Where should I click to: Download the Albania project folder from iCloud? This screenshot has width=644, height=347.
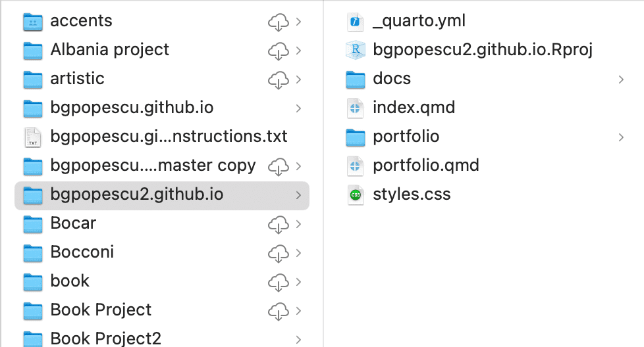[279, 51]
